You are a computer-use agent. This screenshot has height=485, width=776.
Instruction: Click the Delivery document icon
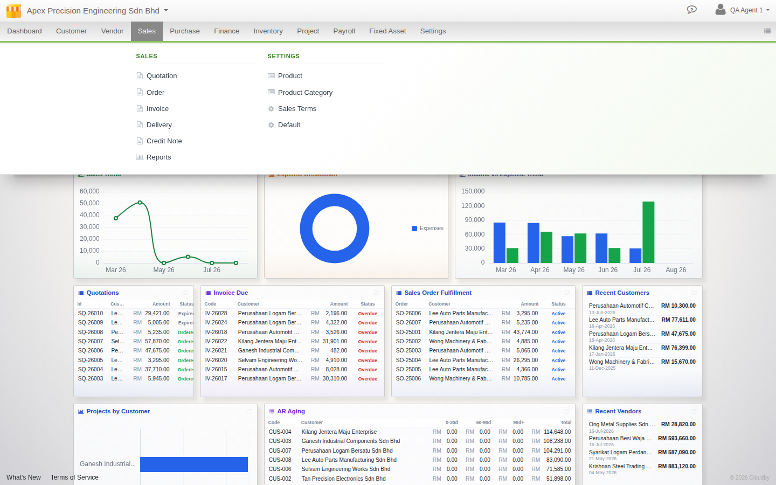click(x=140, y=124)
